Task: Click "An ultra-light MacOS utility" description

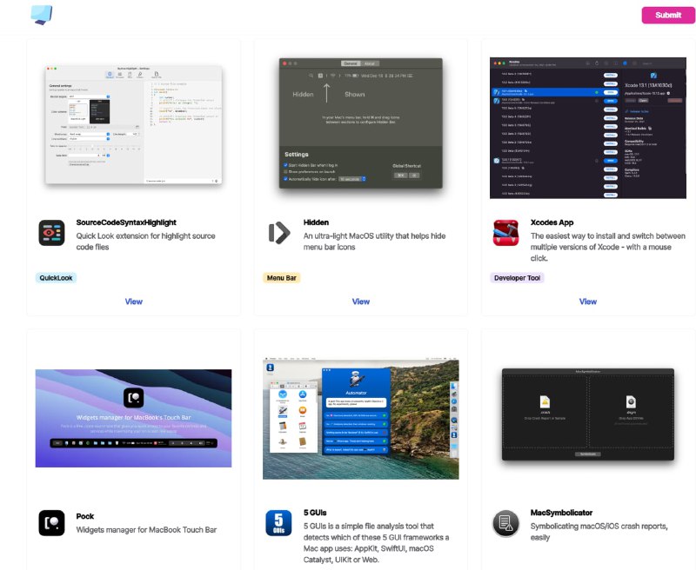Action: 374,241
